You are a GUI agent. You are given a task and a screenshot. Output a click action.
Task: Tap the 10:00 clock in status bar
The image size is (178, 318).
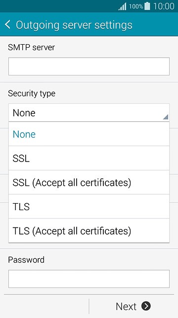(x=164, y=6)
